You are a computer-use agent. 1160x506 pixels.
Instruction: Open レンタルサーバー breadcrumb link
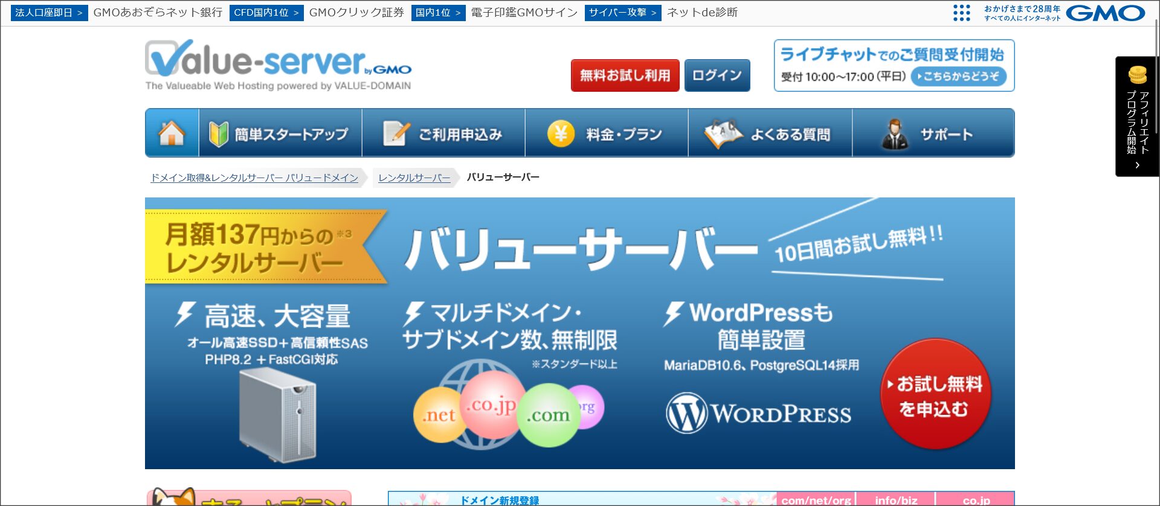coord(414,178)
